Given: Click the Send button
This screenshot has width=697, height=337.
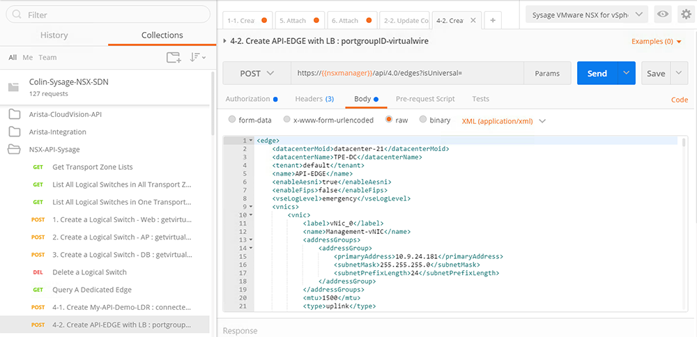Looking at the screenshot, I should tap(597, 73).
